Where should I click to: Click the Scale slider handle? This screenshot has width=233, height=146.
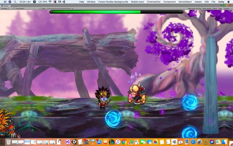point(47,9)
